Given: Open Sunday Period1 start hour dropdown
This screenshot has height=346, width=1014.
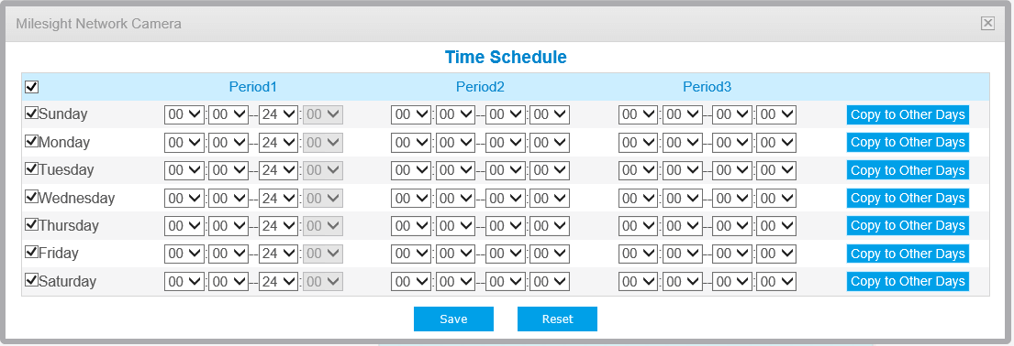Looking at the screenshot, I should click(184, 115).
